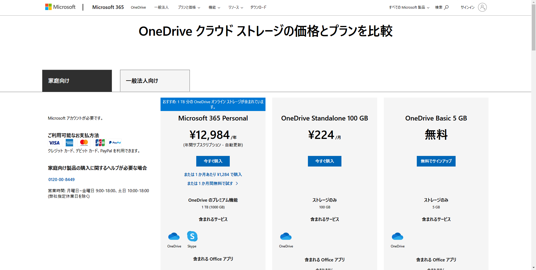This screenshot has height=270, width=536.
Task: Open the search magnifier icon
Action: (446, 7)
